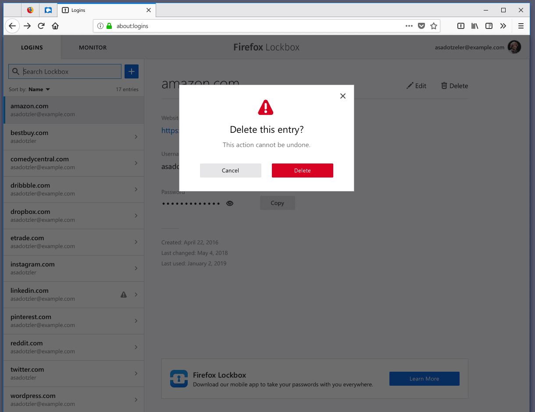Click inside the Search Lockbox field

point(65,71)
